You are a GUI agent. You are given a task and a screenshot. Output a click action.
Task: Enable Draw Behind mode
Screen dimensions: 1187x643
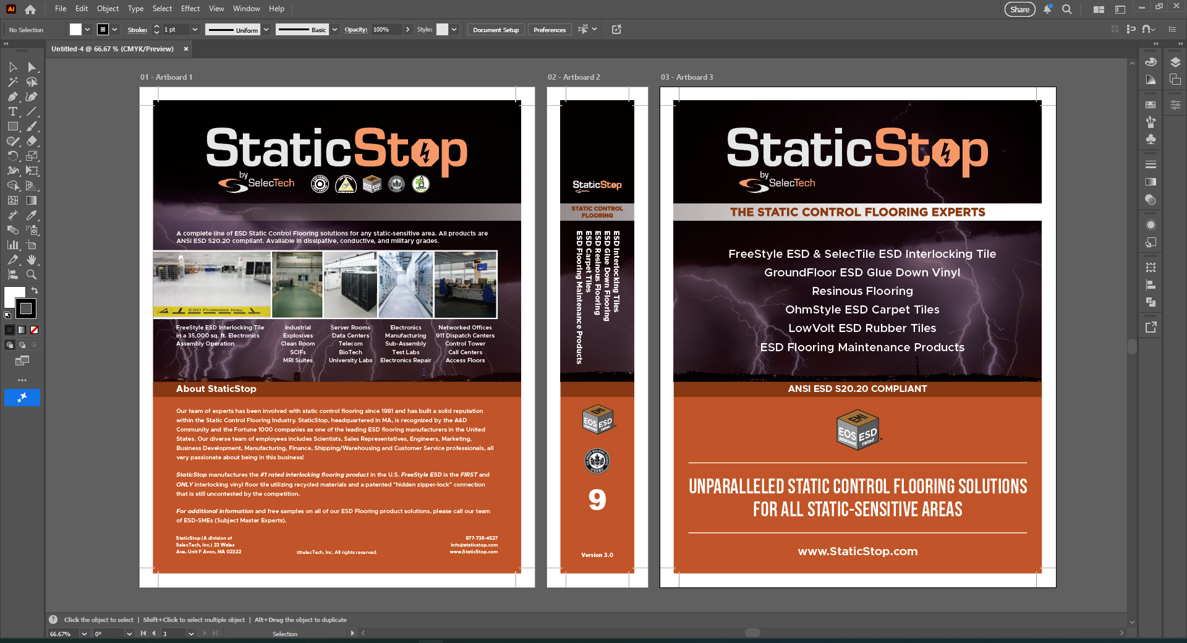(x=22, y=345)
